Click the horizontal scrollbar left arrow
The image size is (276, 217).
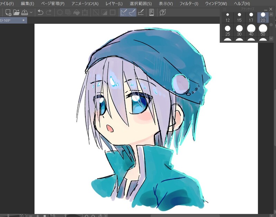(106, 216)
